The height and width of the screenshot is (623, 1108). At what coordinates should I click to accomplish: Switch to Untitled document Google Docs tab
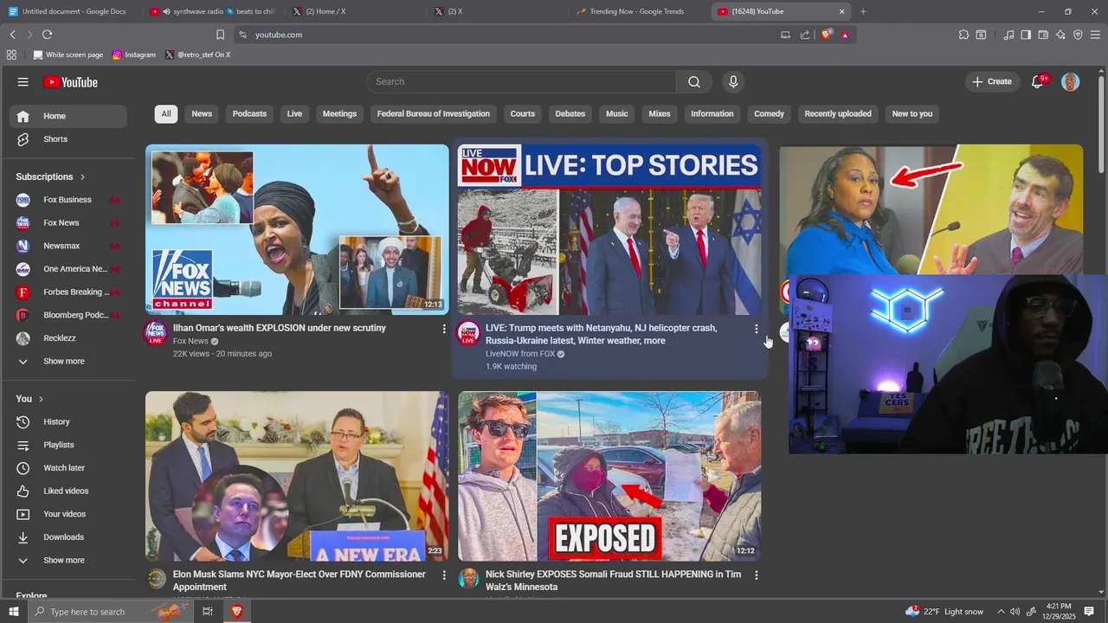[74, 11]
